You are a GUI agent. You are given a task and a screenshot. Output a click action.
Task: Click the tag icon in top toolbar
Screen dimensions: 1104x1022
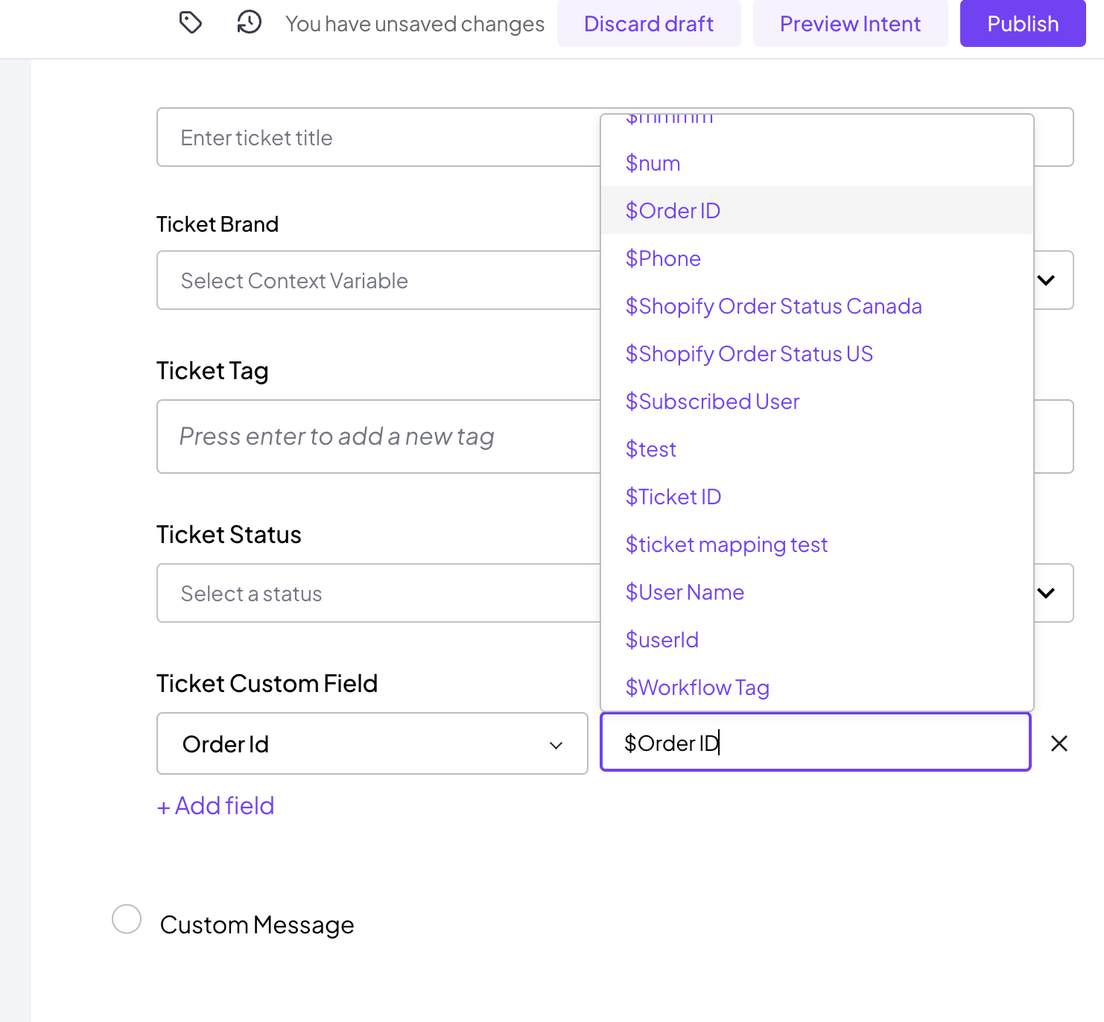click(x=191, y=23)
